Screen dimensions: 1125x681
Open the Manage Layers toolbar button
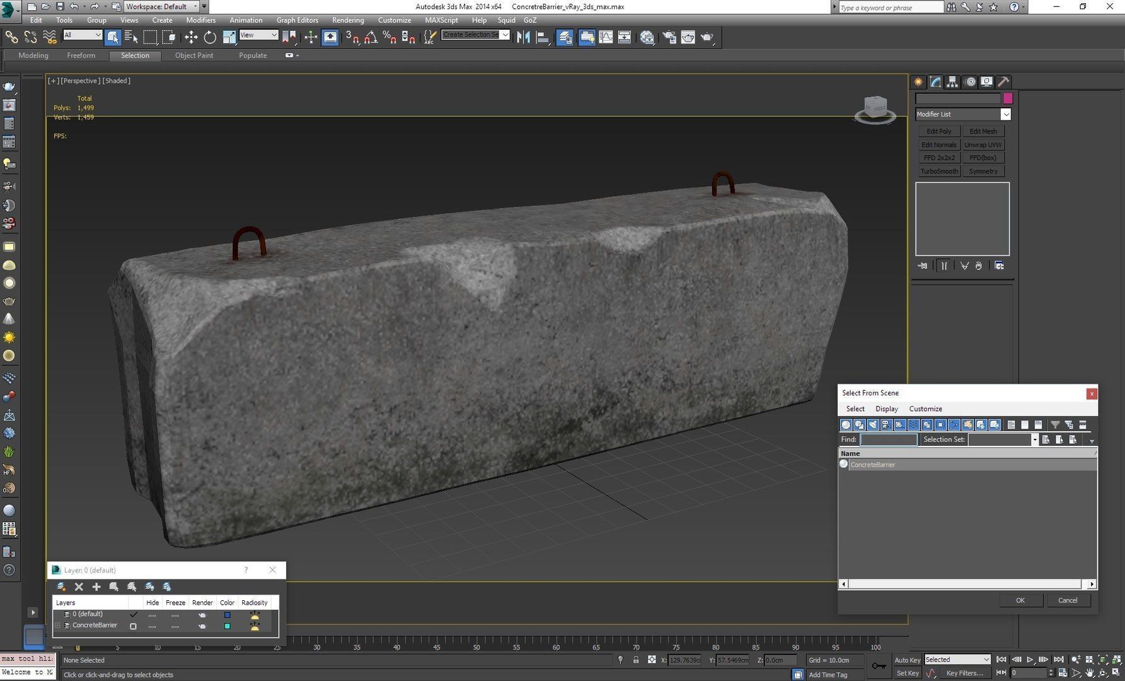click(565, 37)
